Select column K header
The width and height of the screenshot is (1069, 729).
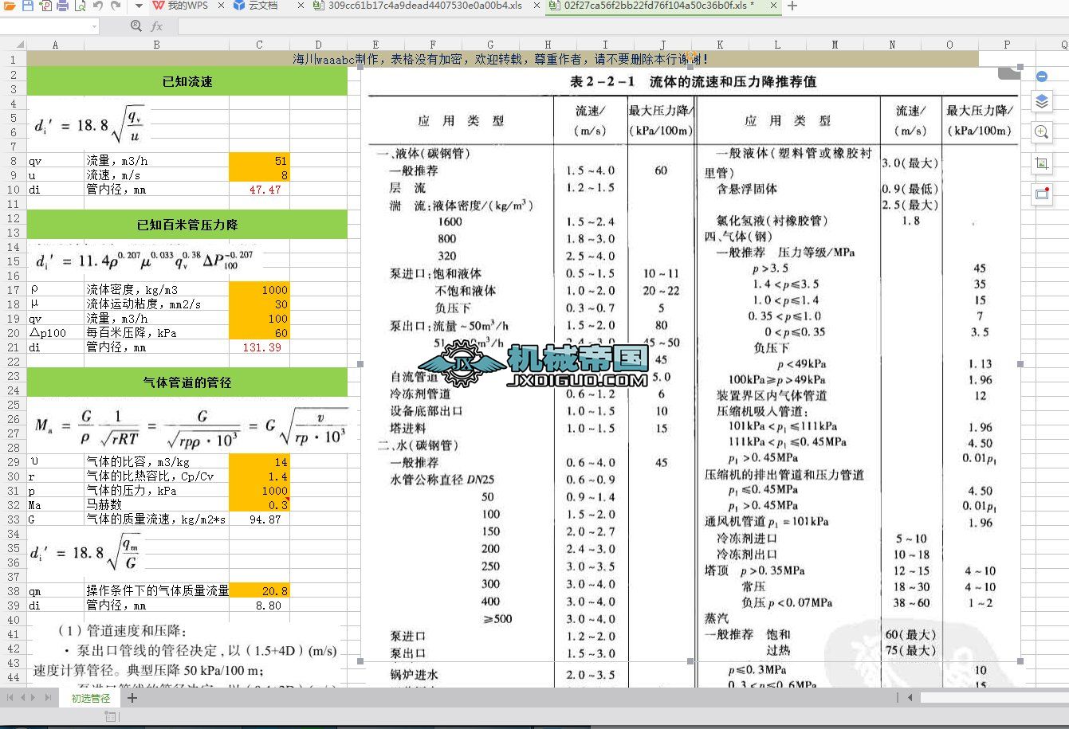coord(720,45)
